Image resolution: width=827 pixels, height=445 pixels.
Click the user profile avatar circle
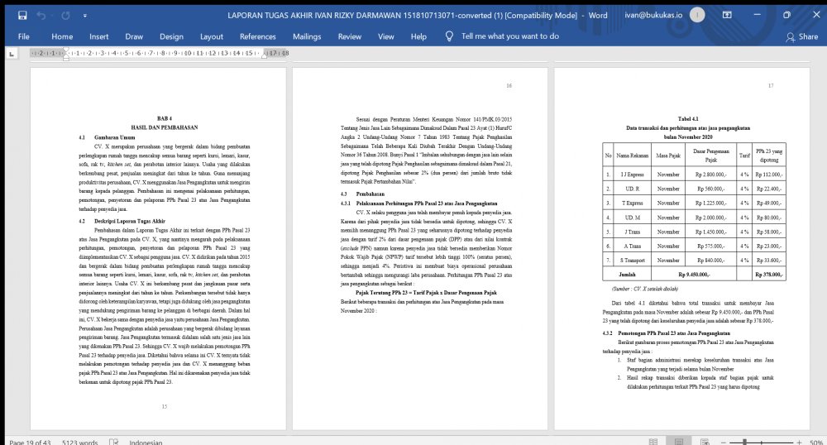697,15
